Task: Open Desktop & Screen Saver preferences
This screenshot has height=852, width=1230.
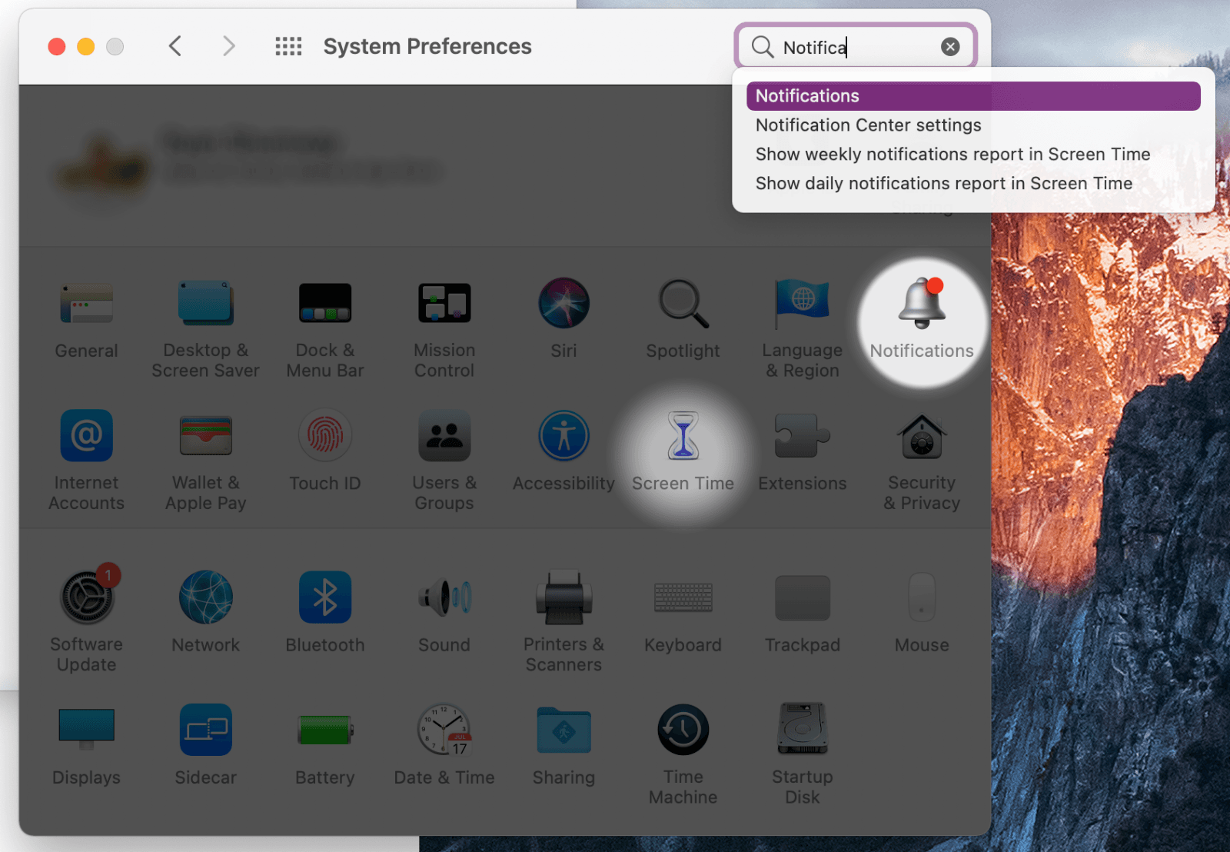Action: pos(205,303)
